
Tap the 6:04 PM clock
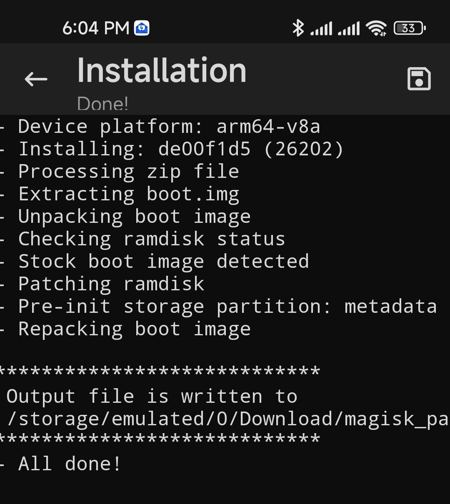point(96,28)
